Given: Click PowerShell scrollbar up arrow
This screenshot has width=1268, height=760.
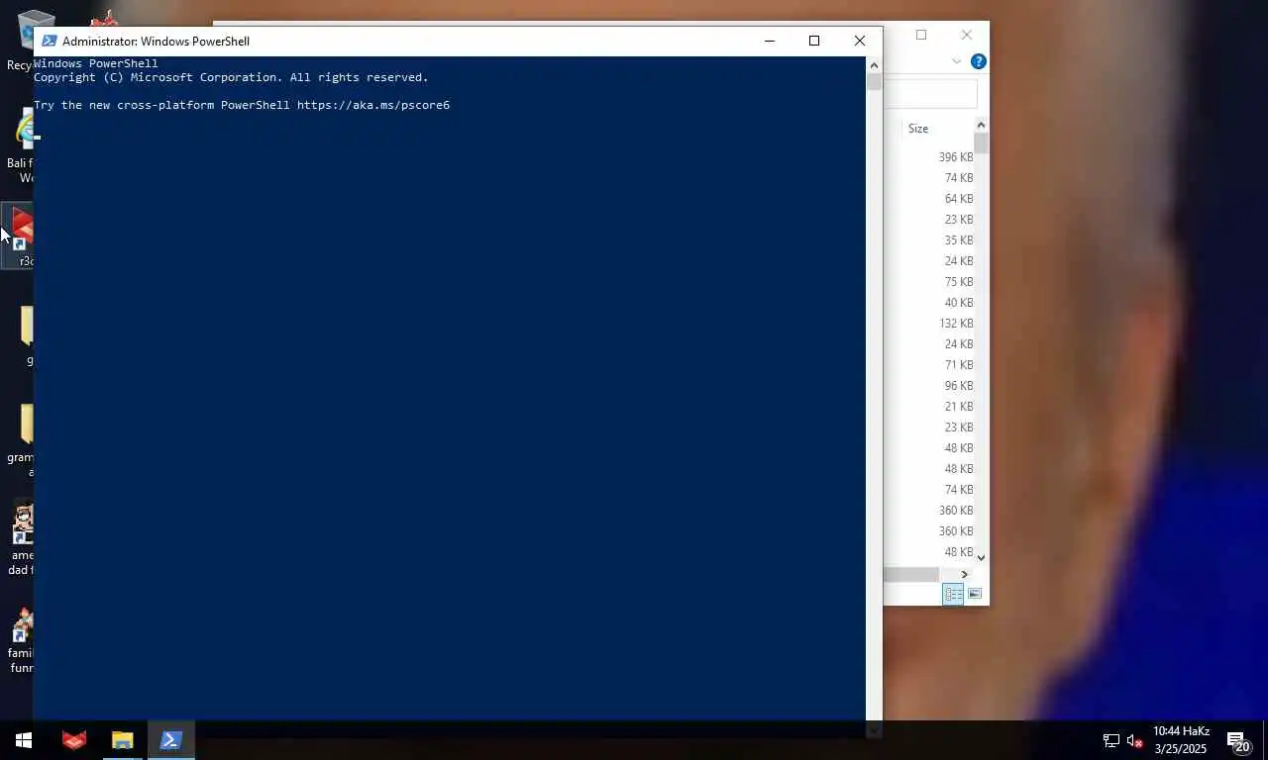Looking at the screenshot, I should point(874,65).
